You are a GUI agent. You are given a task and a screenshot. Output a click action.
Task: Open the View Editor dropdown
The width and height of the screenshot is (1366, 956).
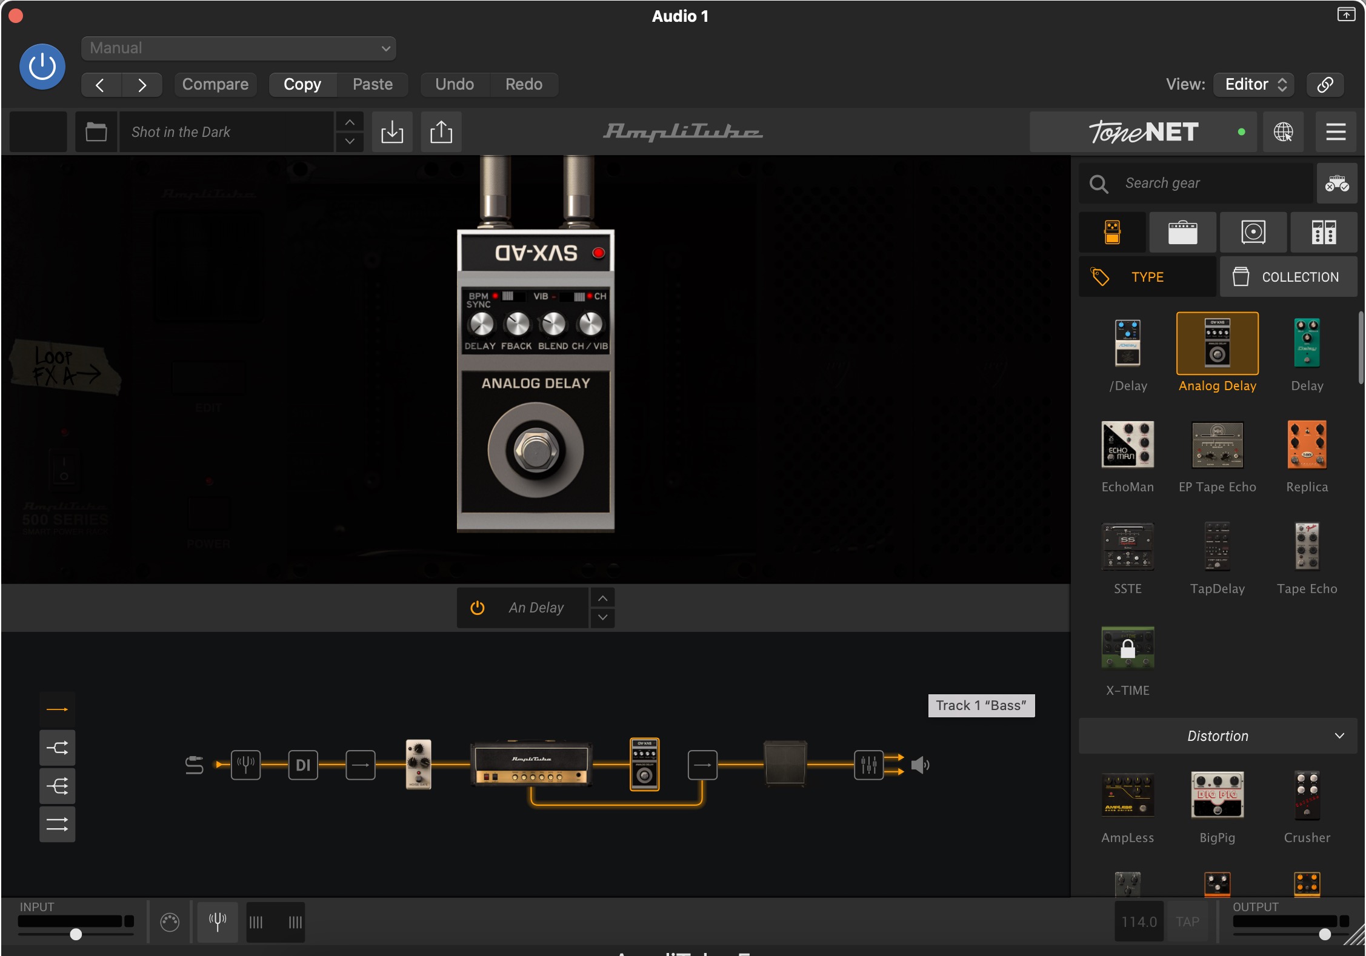pos(1253,85)
